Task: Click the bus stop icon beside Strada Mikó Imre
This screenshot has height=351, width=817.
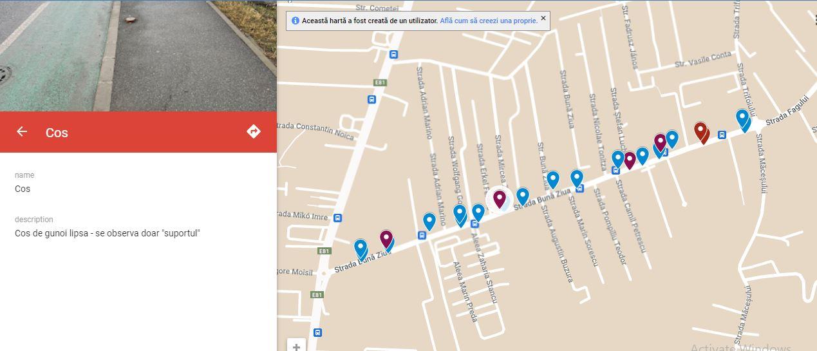Action: (338, 218)
